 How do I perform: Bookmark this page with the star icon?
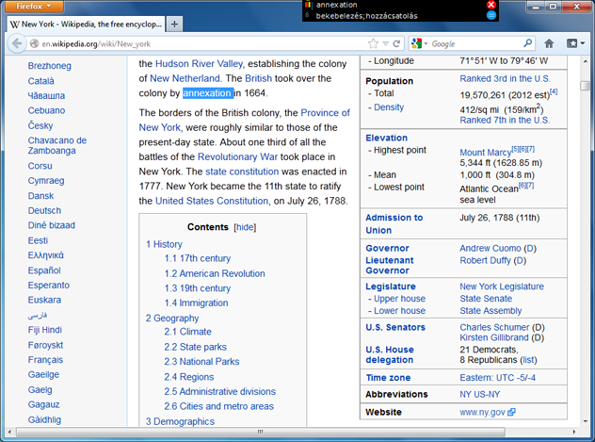[x=373, y=43]
